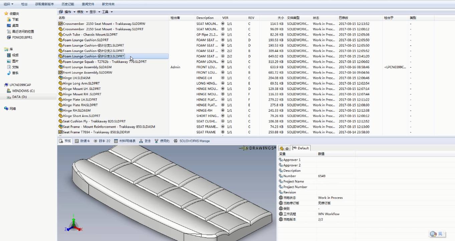The width and height of the screenshot is (455, 241).
Task: Select the DATA (D:) drive
Action: click(x=19, y=97)
